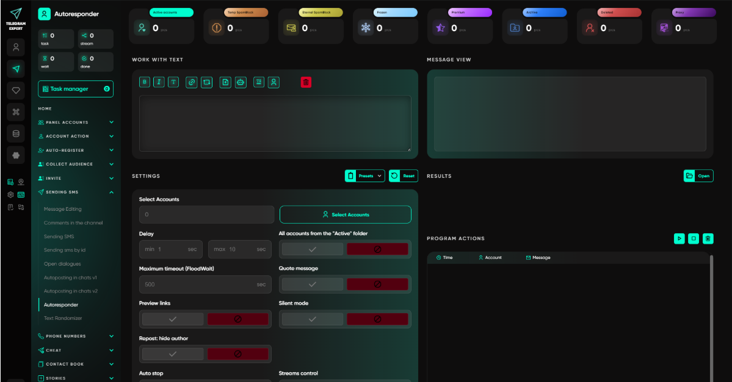Apply bold formatting in the text editor

[145, 82]
